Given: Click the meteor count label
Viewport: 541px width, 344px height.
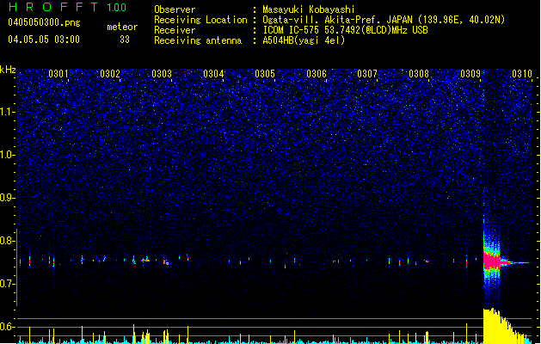Looking at the screenshot, I should [x=122, y=27].
